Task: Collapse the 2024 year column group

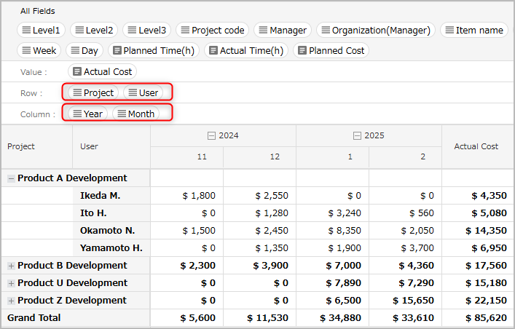Action: point(211,135)
